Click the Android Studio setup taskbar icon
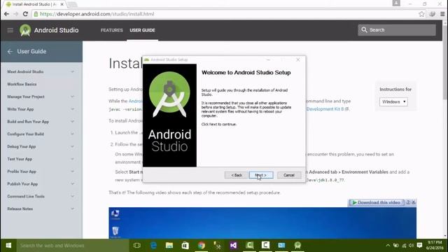Image resolution: width=448 pixels, height=252 pixels. click(x=297, y=246)
